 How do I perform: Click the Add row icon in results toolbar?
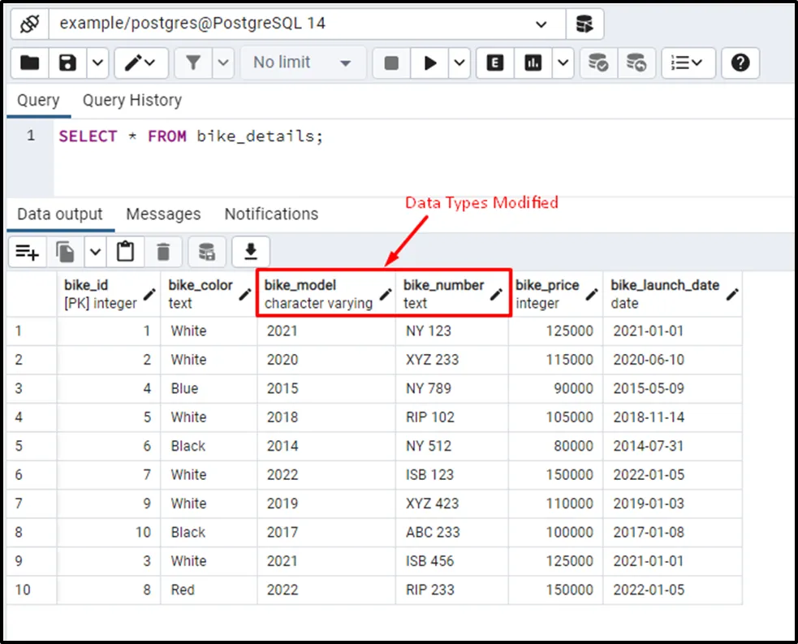28,253
